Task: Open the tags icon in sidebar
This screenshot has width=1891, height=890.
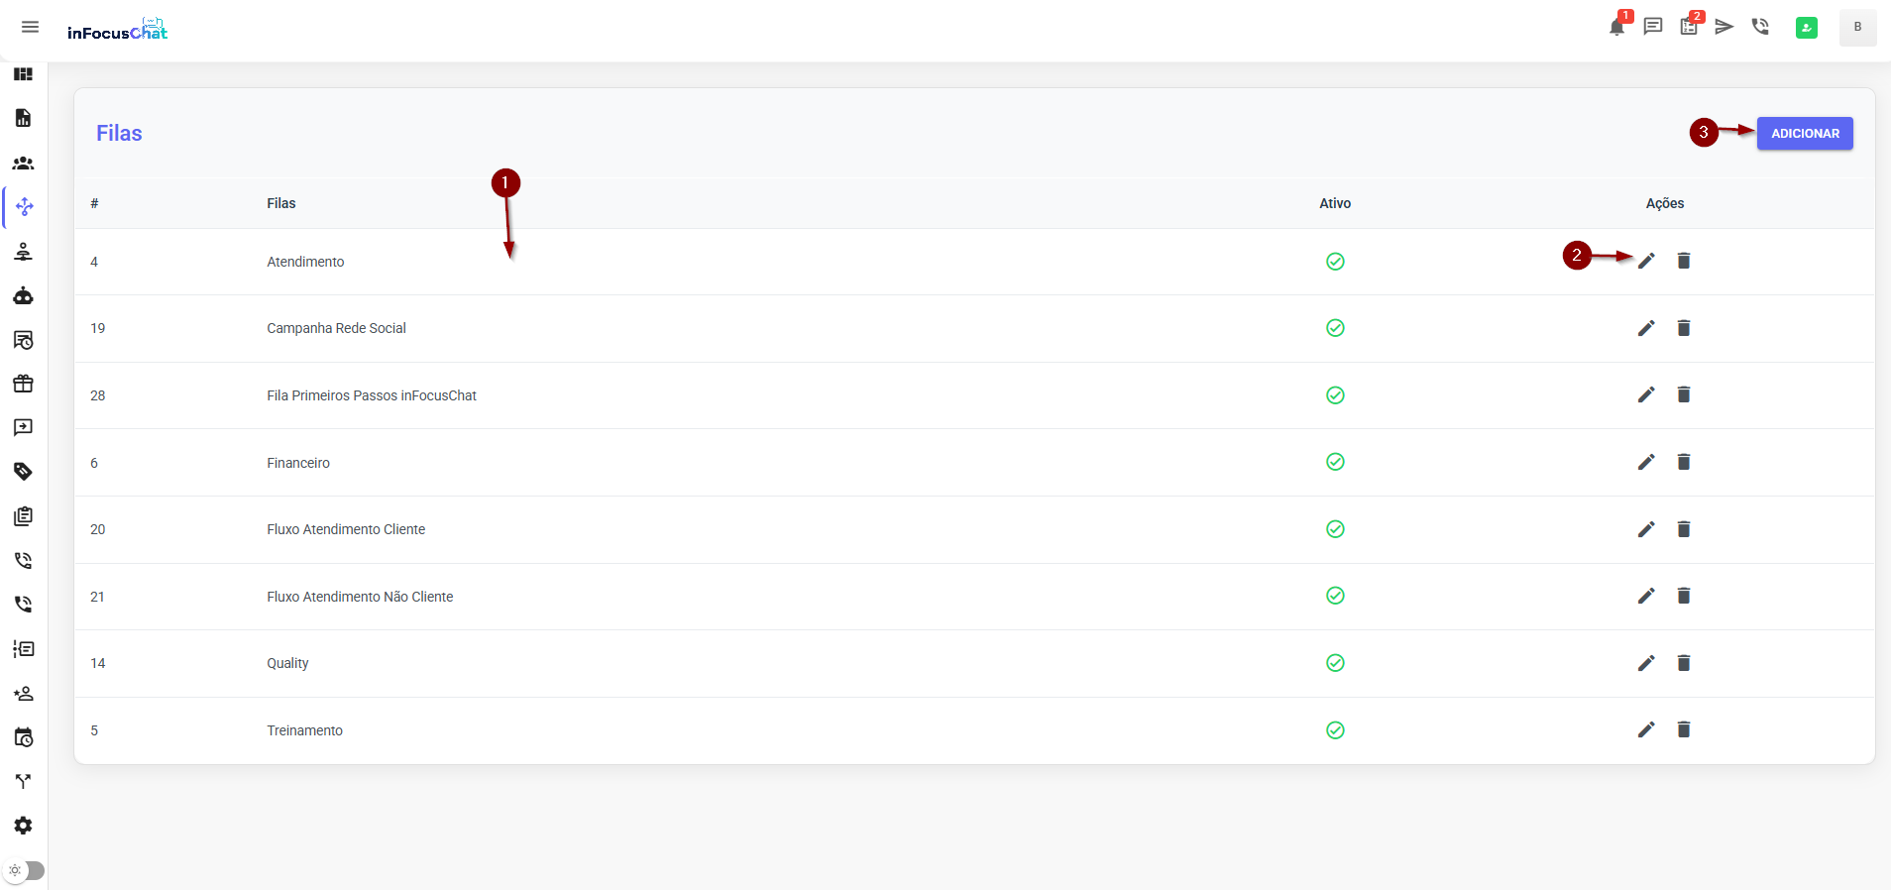Action: point(23,472)
